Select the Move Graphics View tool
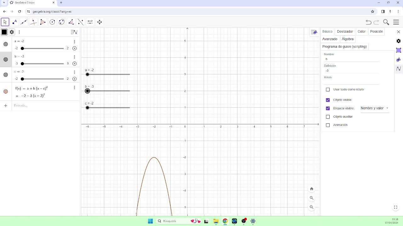 pos(99,22)
